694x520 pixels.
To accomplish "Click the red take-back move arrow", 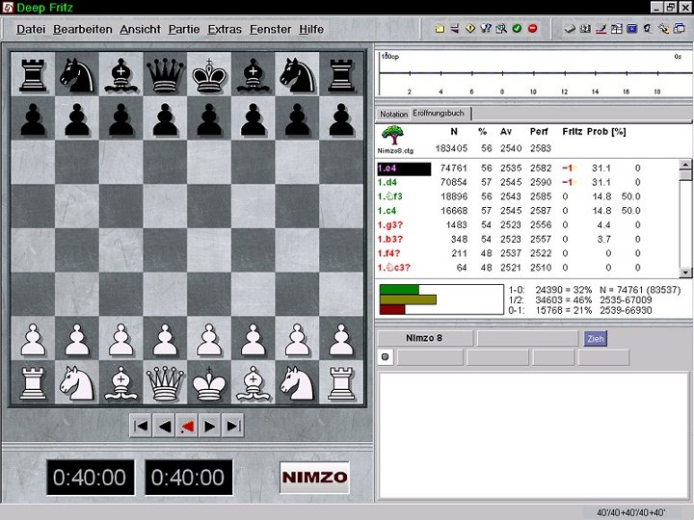I will [x=187, y=426].
